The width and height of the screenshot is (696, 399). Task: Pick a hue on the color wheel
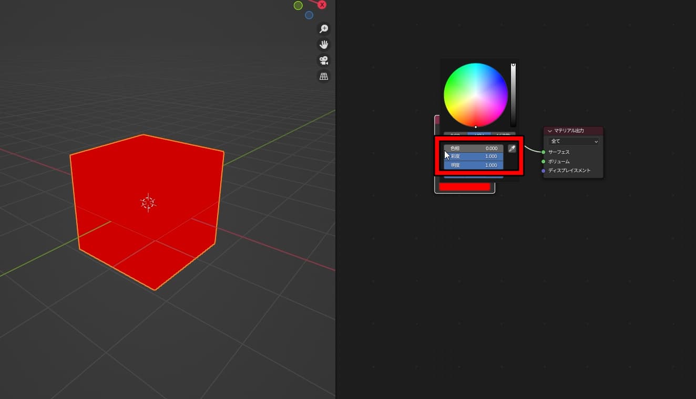tap(476, 95)
